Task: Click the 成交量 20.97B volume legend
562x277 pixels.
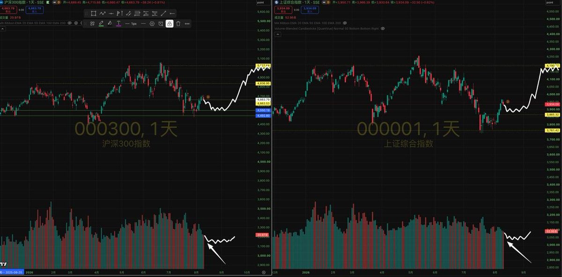Action: pyautogui.click(x=10, y=17)
